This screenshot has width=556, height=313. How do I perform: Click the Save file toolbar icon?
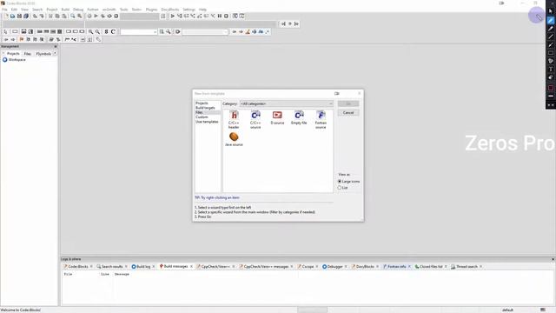pyautogui.click(x=19, y=16)
